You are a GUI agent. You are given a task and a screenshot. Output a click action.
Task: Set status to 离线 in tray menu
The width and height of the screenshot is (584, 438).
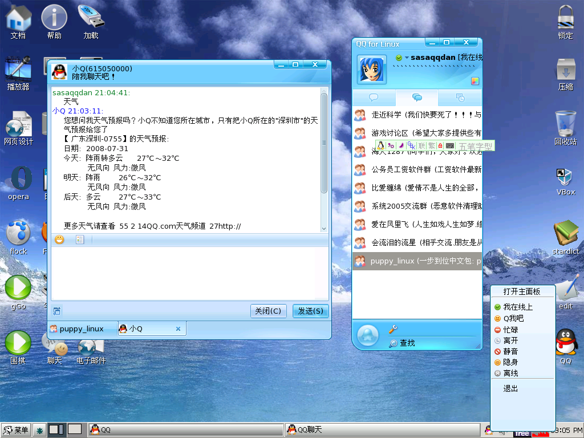(510, 373)
